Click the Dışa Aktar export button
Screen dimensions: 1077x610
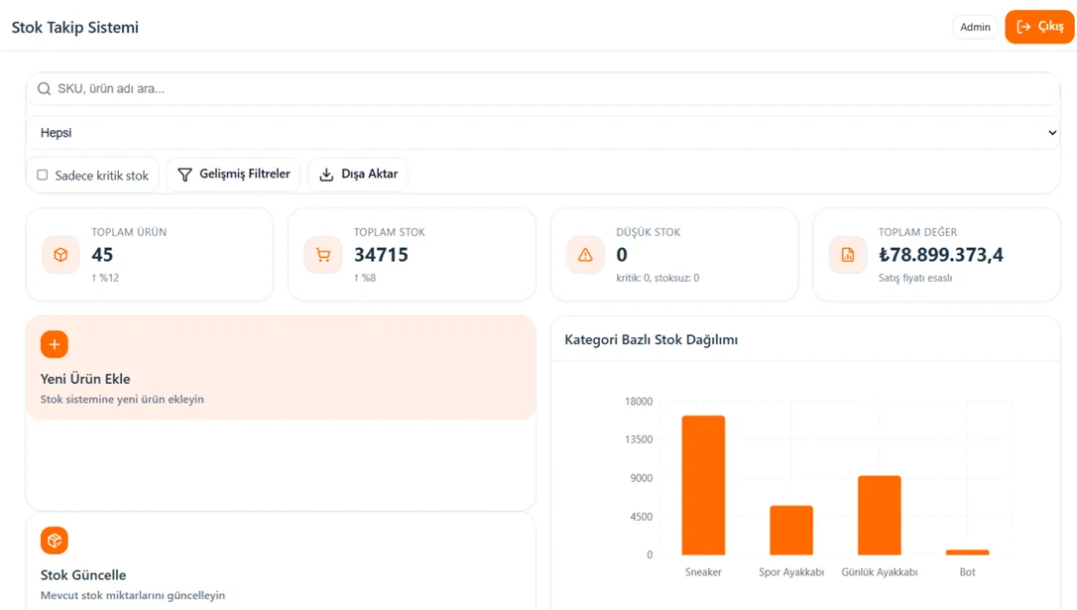pos(359,175)
